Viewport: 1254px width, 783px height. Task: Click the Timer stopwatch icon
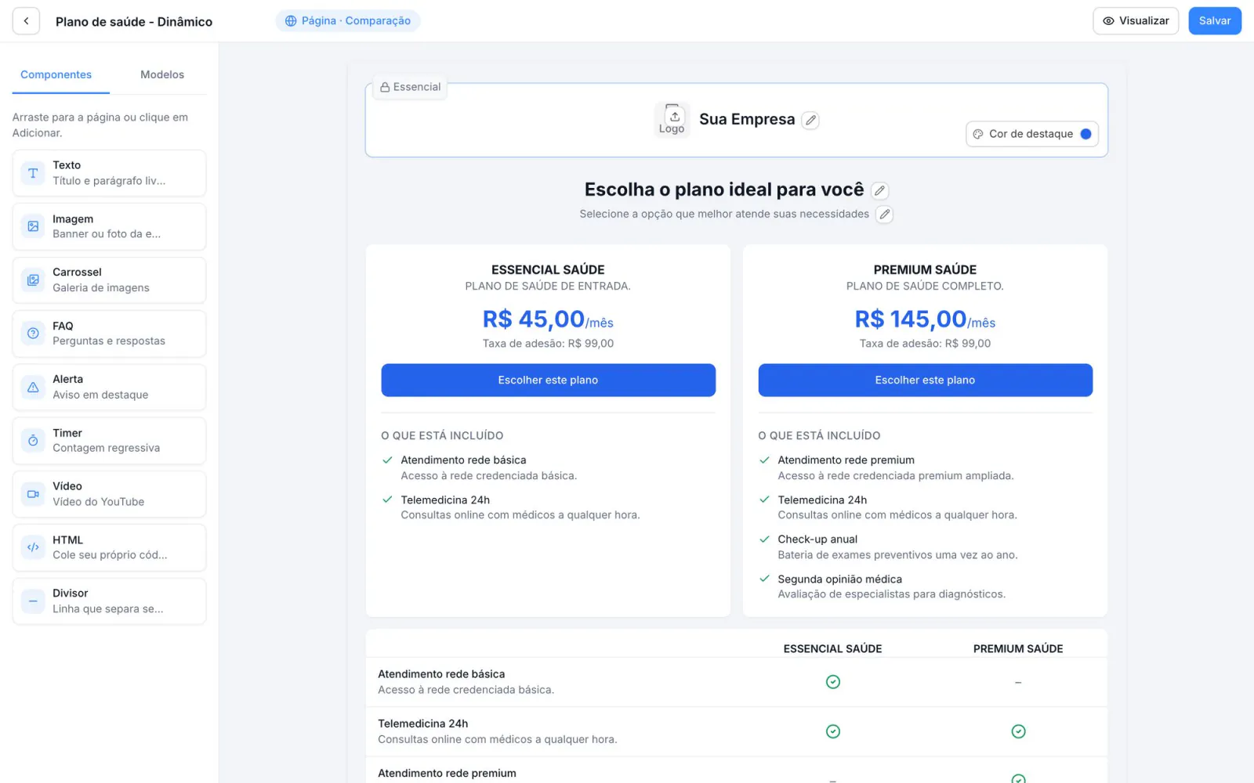(33, 441)
